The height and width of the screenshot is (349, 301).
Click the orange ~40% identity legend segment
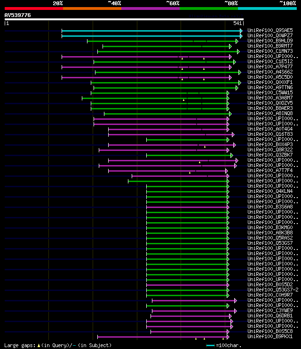pos(92,8)
